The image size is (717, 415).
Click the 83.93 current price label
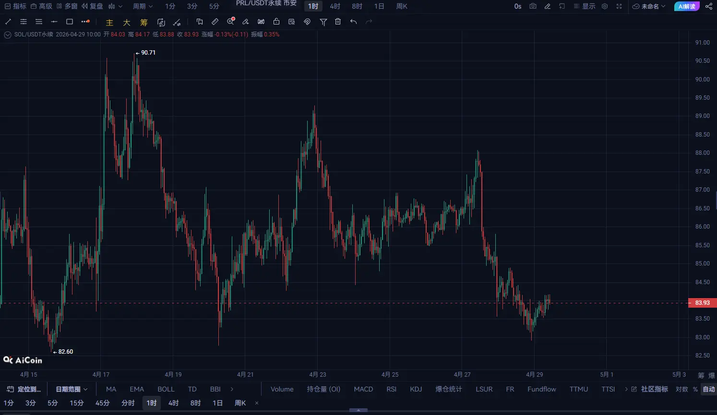pyautogui.click(x=703, y=303)
